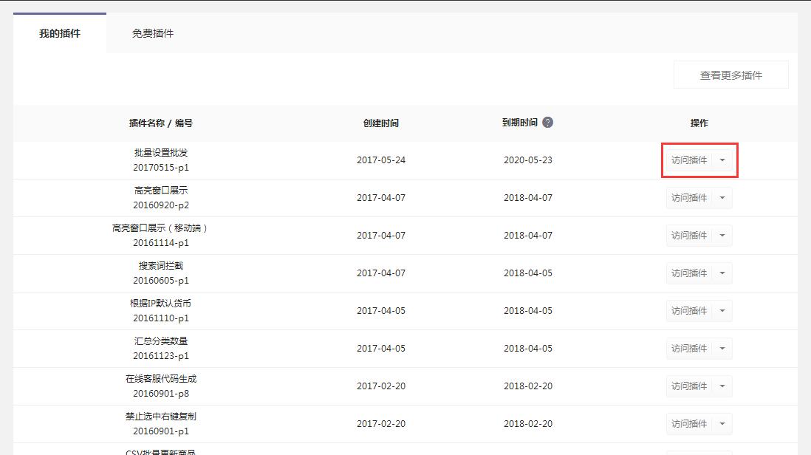The width and height of the screenshot is (811, 455).
Task: Expand the dropdown next to 批量设置批发 访问插件
Action: click(x=722, y=160)
